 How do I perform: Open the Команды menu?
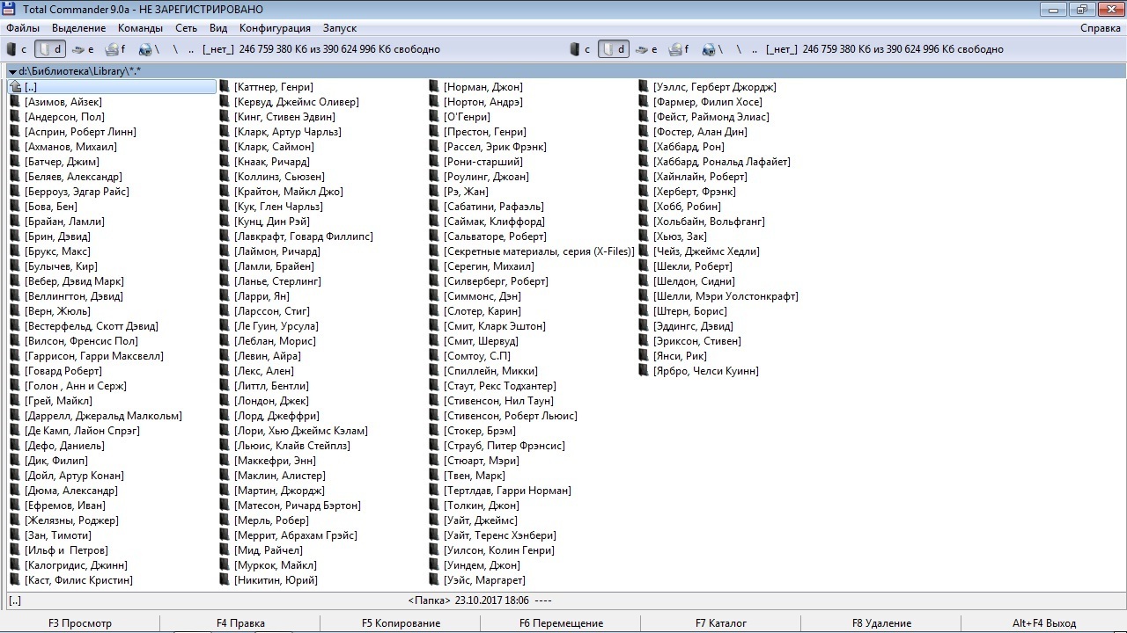pos(140,28)
